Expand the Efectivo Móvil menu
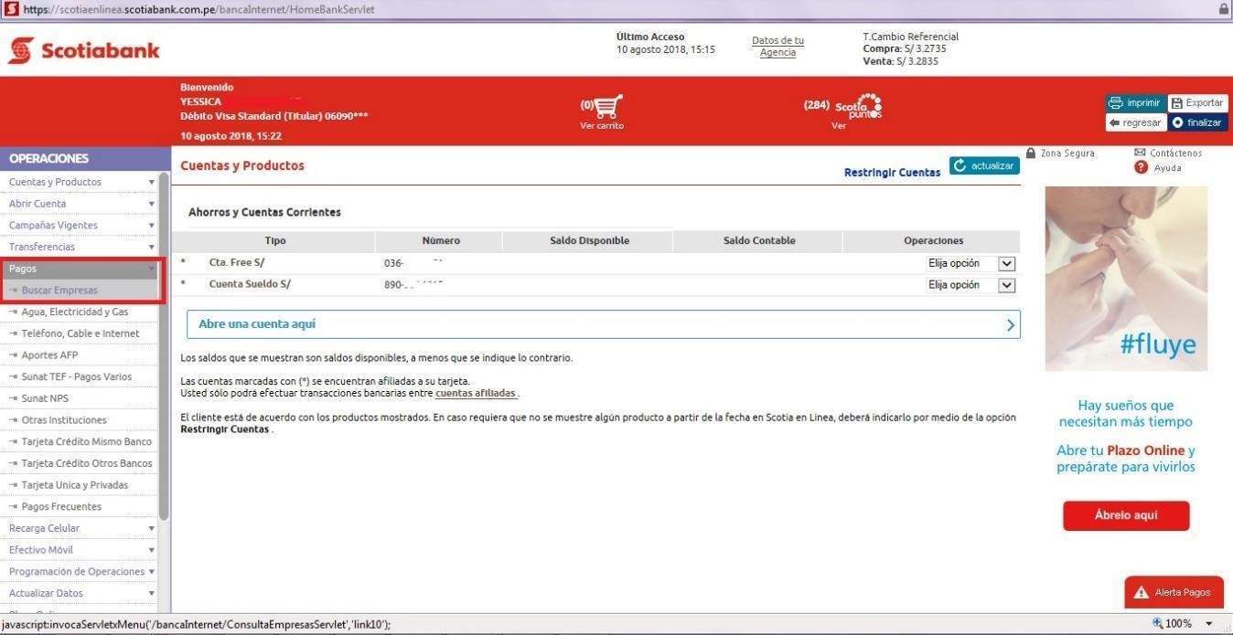 click(80, 550)
